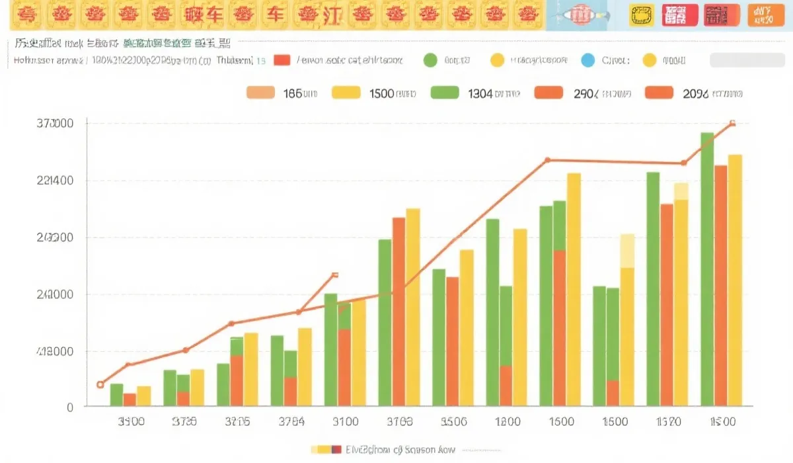This screenshot has height=463, width=793.
Task: Open the pink-red icon beside the yellow icon
Action: [679, 15]
